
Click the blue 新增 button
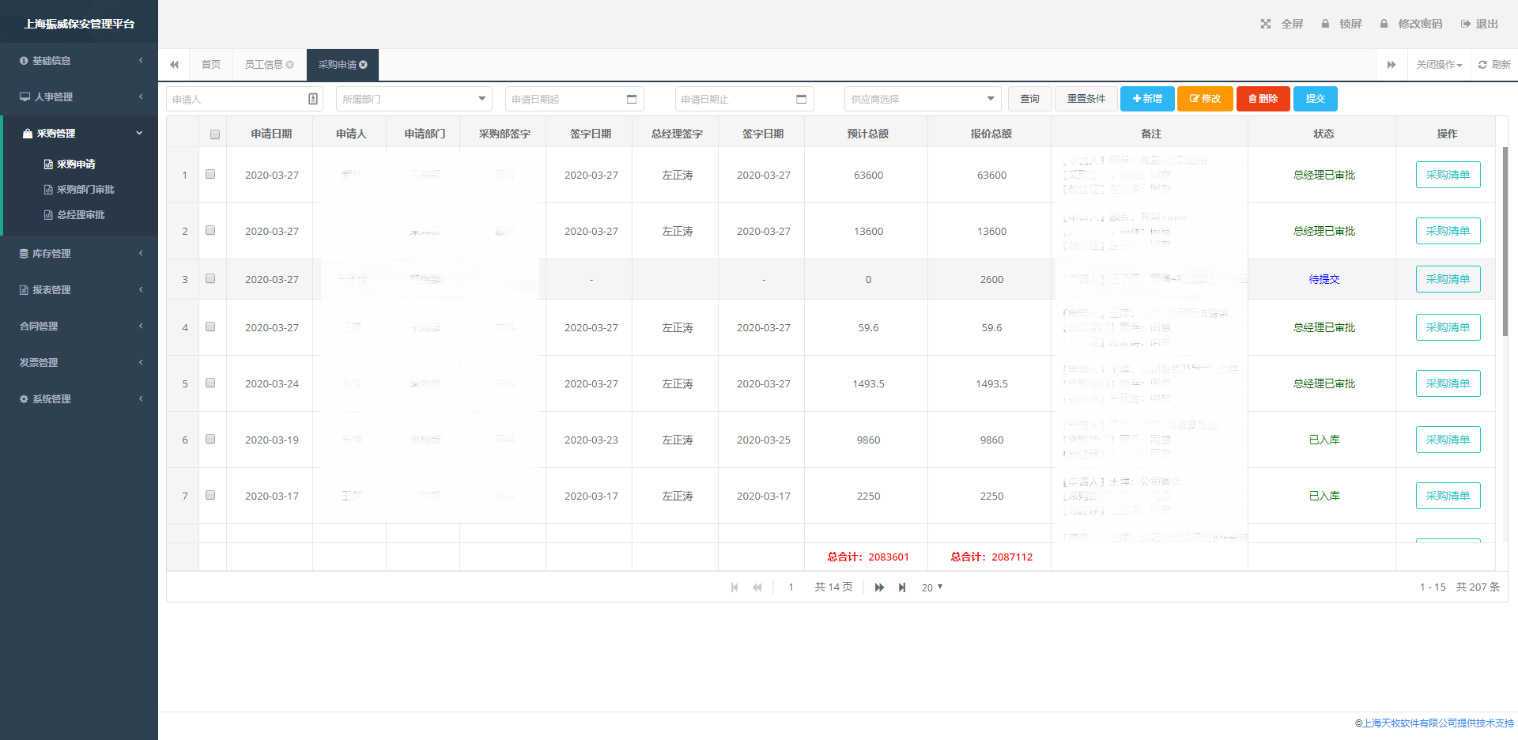tap(1147, 99)
